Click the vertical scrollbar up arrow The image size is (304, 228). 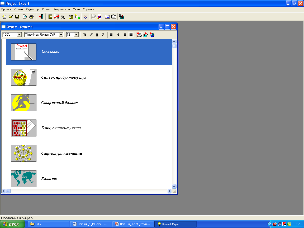(174, 41)
